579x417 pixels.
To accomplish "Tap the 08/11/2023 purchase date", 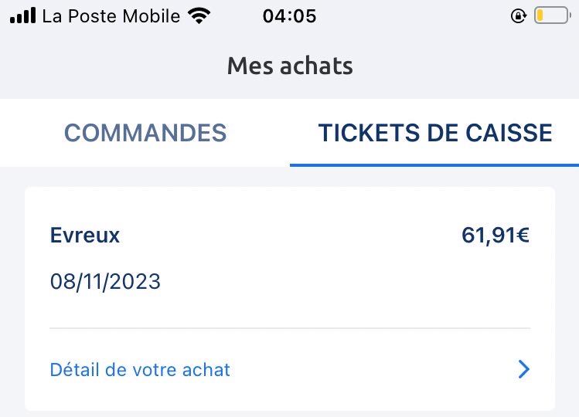I will click(x=105, y=281).
